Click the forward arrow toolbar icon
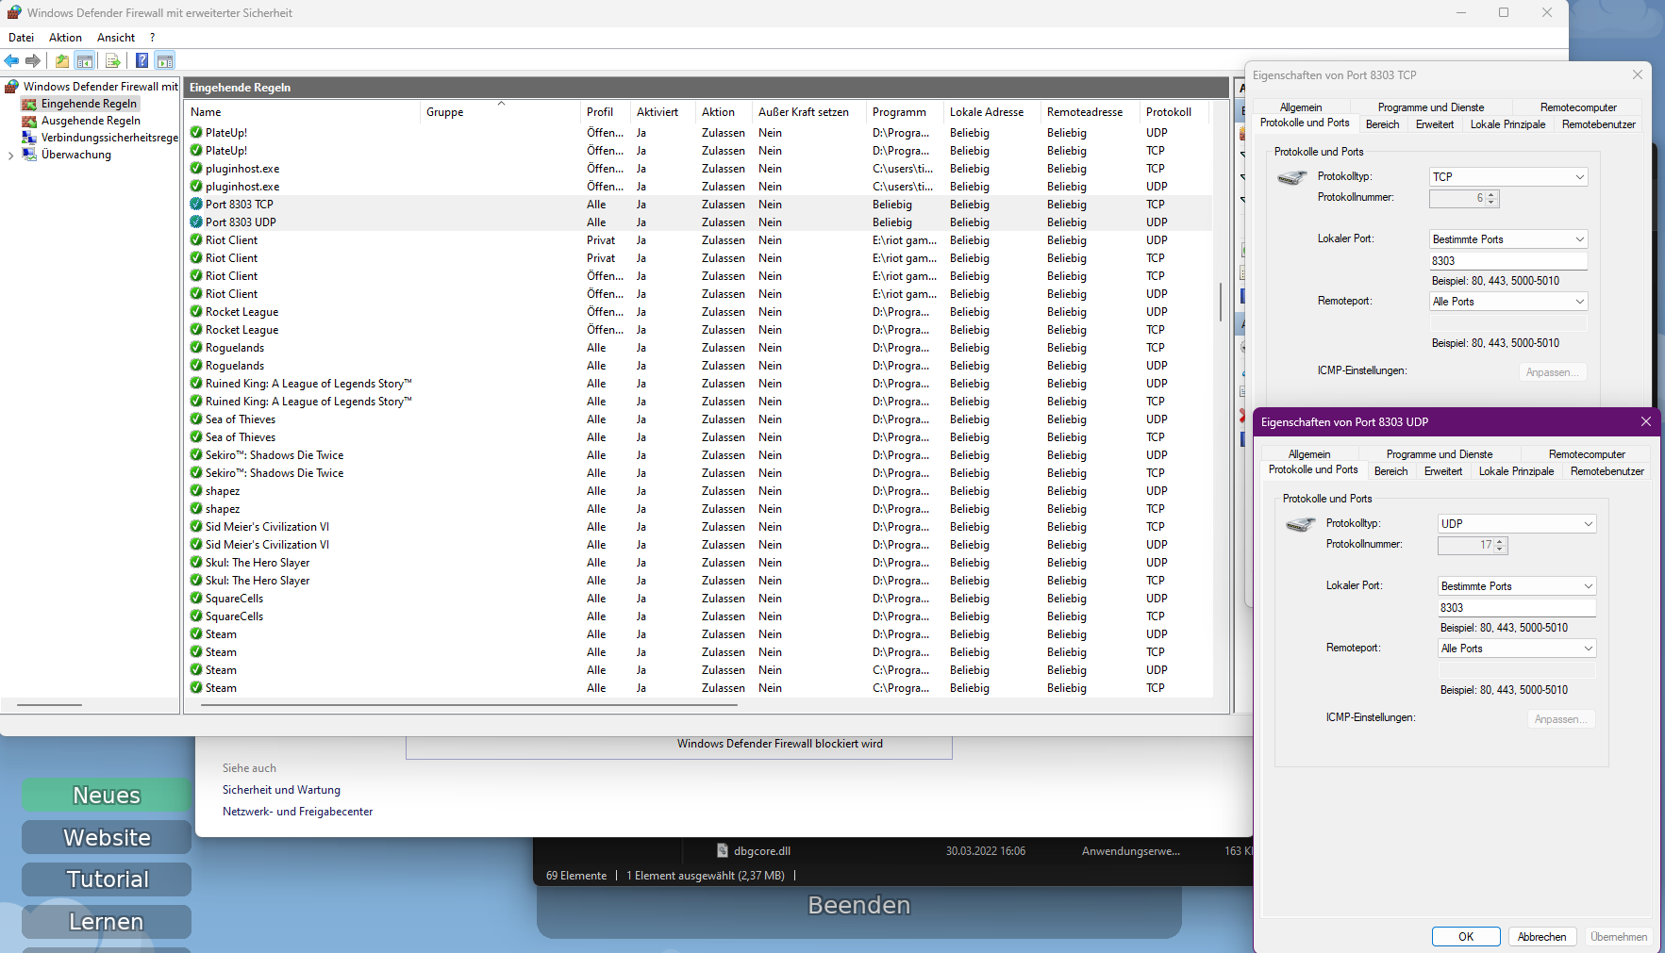Screen dimensions: 1665x953 tap(33, 61)
